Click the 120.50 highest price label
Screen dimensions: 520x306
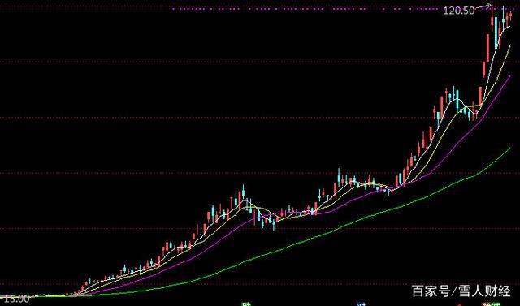458,11
